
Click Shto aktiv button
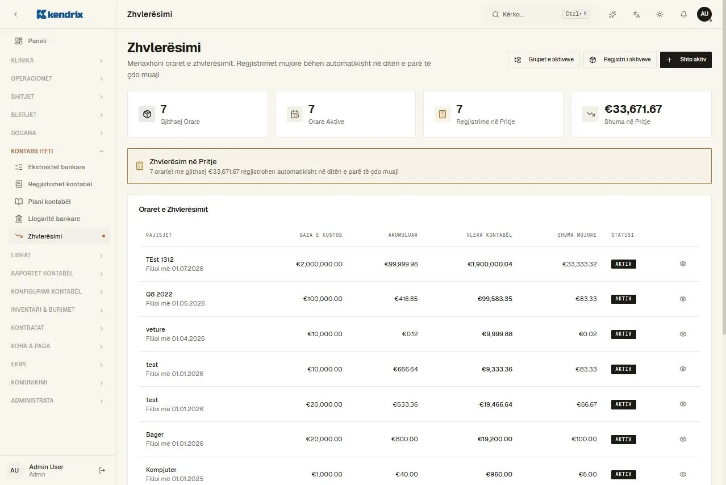pos(686,60)
